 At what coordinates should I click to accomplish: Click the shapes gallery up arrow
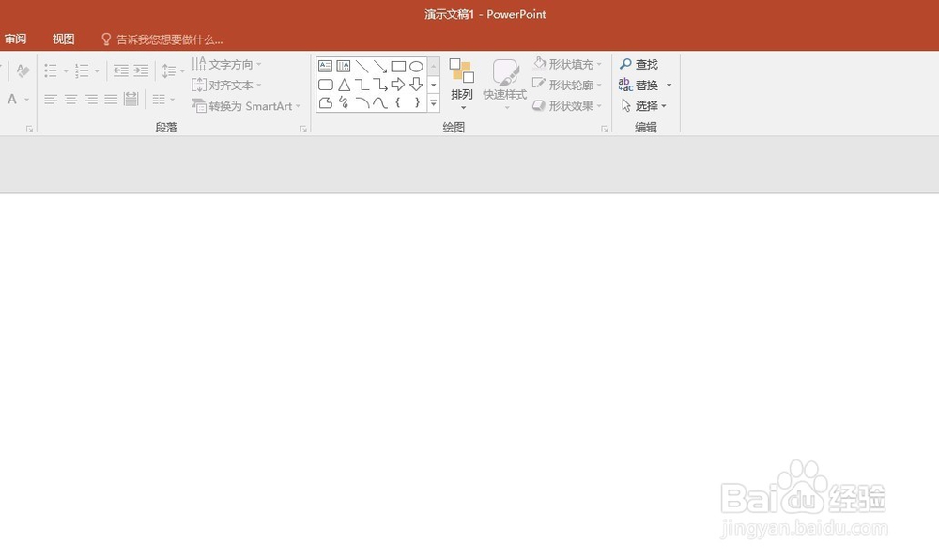(434, 66)
